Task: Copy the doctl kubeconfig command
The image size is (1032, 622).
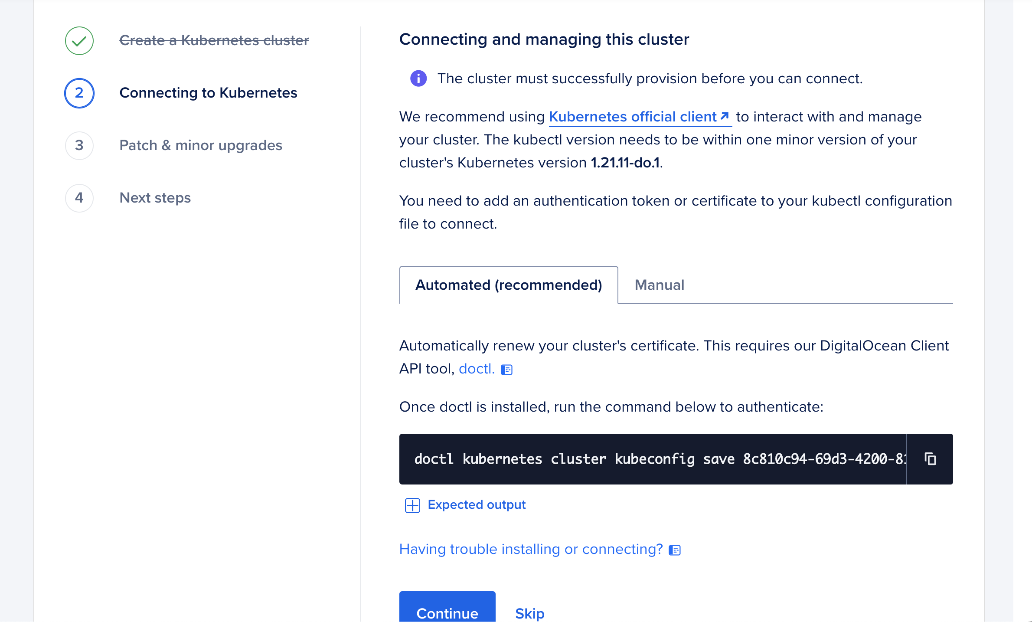Action: [x=930, y=459]
